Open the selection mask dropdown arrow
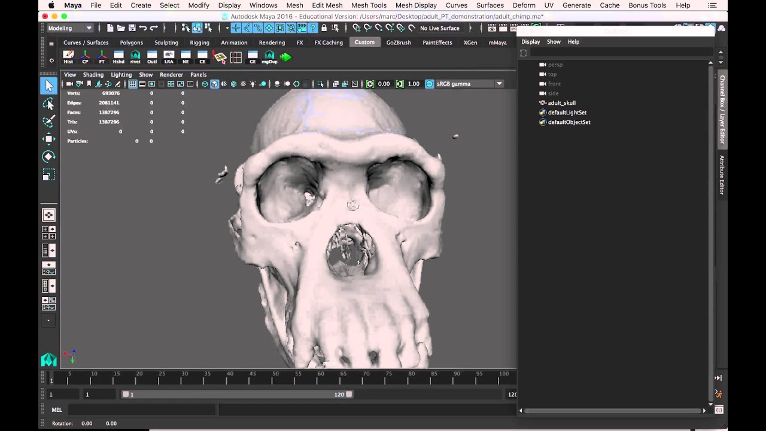This screenshot has width=766, height=431. pyautogui.click(x=227, y=28)
